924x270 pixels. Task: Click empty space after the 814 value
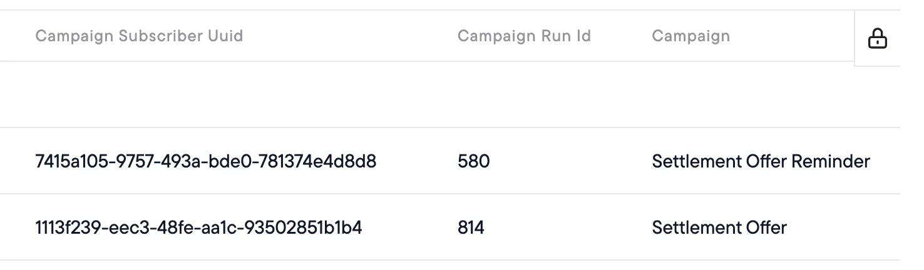pyautogui.click(x=563, y=227)
